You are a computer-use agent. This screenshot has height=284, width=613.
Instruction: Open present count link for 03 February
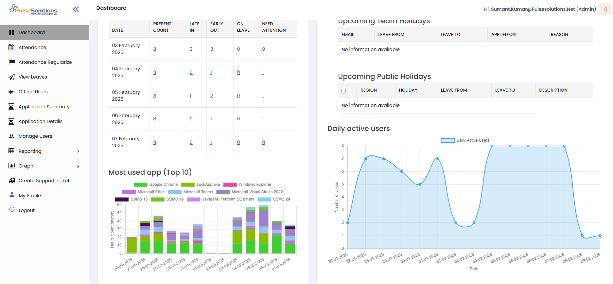tap(155, 49)
